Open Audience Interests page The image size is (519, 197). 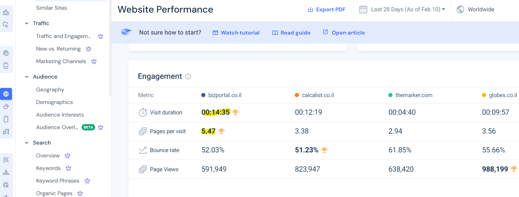tap(60, 115)
